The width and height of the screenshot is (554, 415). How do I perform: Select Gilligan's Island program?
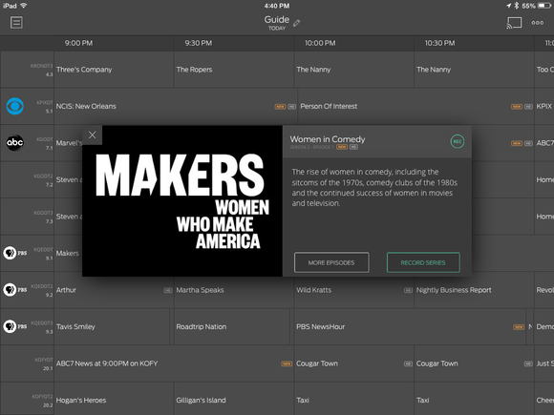pos(234,400)
